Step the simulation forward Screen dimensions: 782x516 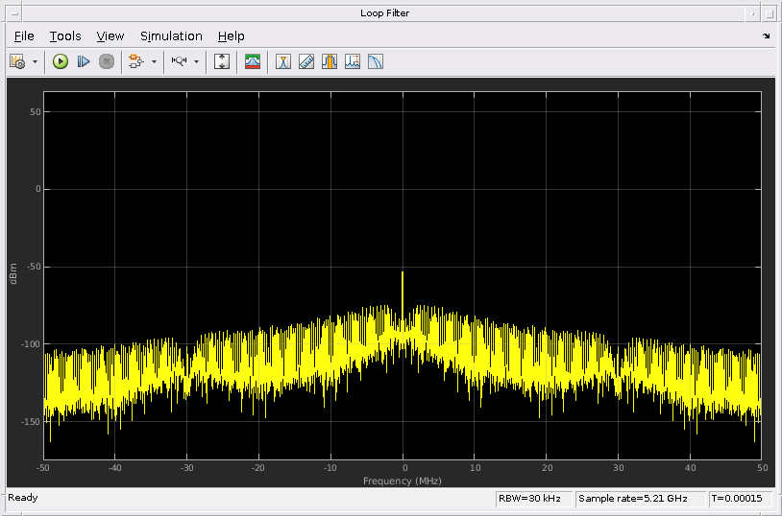(84, 61)
